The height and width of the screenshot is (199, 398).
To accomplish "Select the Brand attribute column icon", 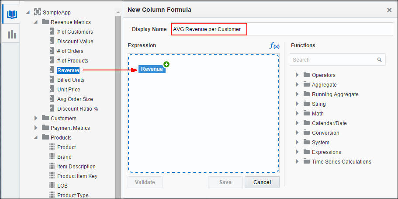I will point(52,157).
